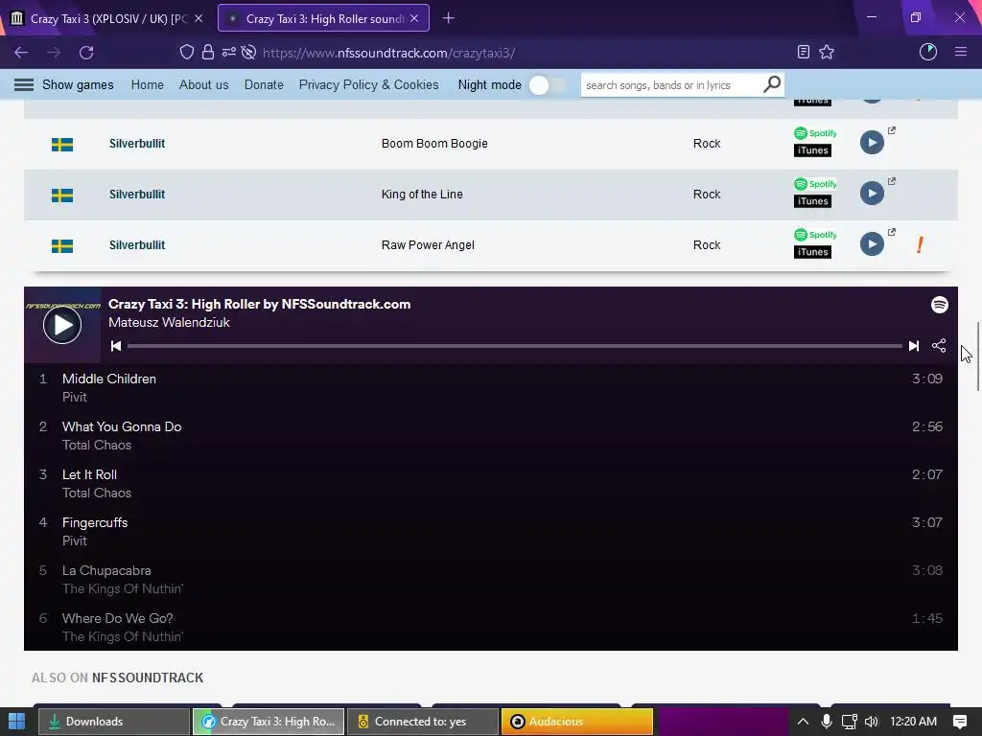Open Spotify link for Raw Power Angel
This screenshot has width=982, height=736.
815,235
